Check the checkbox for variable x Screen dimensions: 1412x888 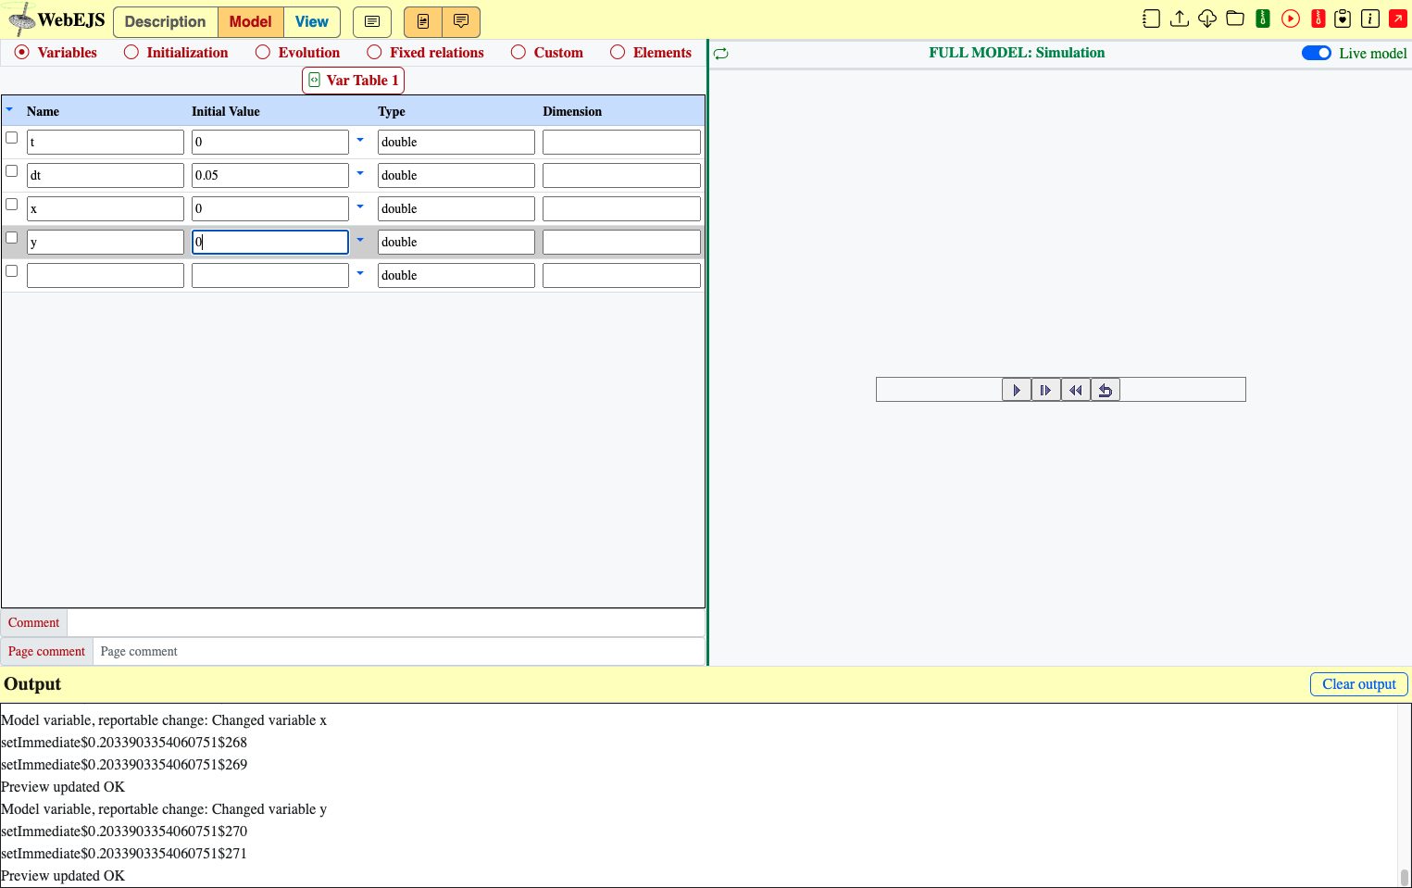(x=12, y=205)
